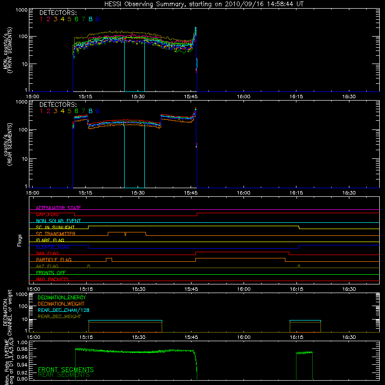385x385 pixels.
Task: Click DETECTORS: label in front segments plot
Action: [x=58, y=13]
